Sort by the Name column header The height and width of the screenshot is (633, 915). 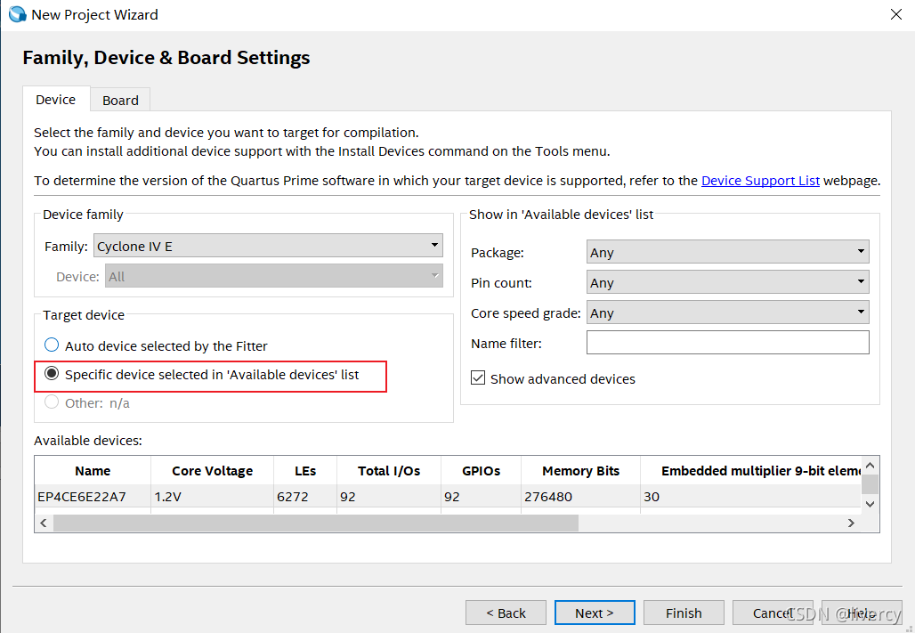click(x=93, y=471)
